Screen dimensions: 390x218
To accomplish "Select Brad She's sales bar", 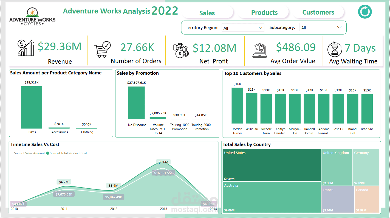I will coord(367,109).
